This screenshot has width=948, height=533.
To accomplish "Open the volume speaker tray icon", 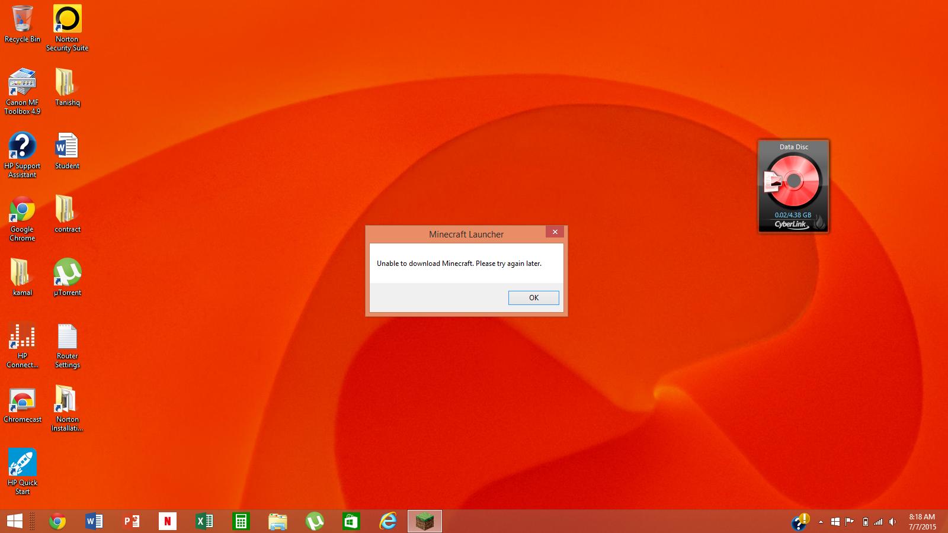I will 892,522.
